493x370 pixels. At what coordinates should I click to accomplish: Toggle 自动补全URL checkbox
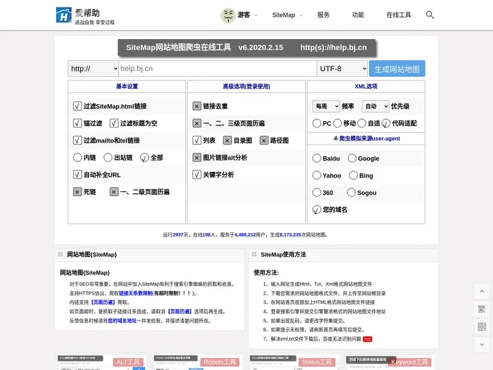point(77,175)
